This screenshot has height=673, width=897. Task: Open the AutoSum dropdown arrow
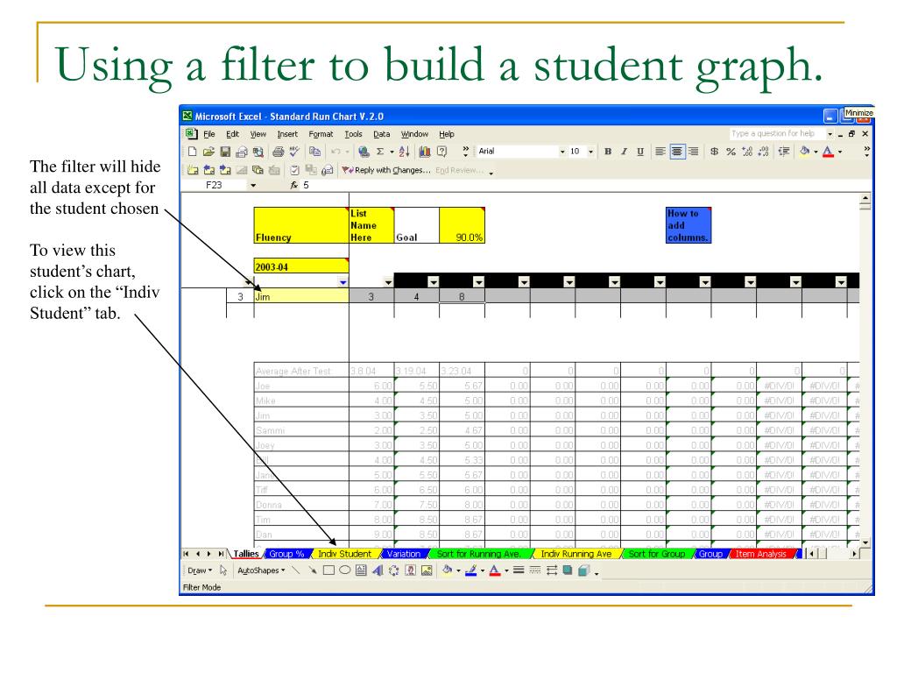(x=392, y=152)
